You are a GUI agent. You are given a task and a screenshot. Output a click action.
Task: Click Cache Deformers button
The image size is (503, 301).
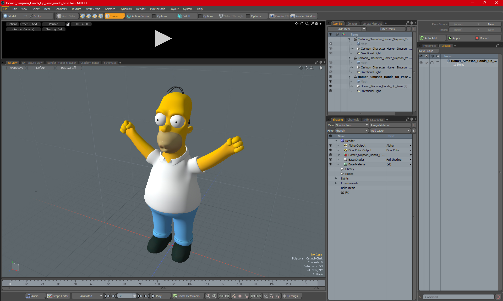pos(188,296)
